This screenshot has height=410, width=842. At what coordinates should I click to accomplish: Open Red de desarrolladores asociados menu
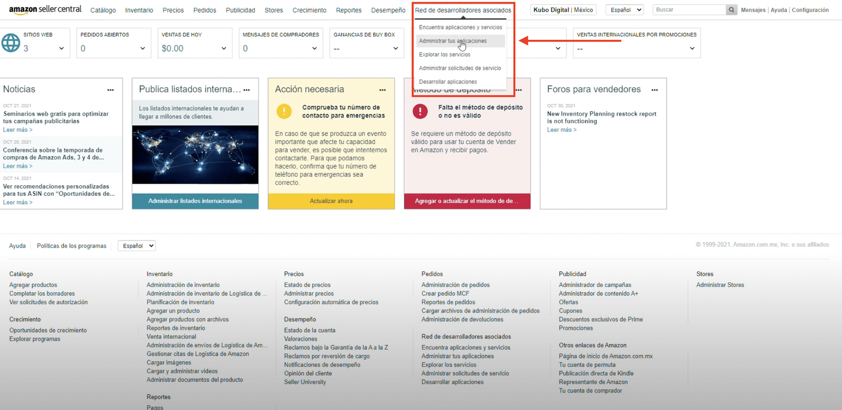coord(463,10)
